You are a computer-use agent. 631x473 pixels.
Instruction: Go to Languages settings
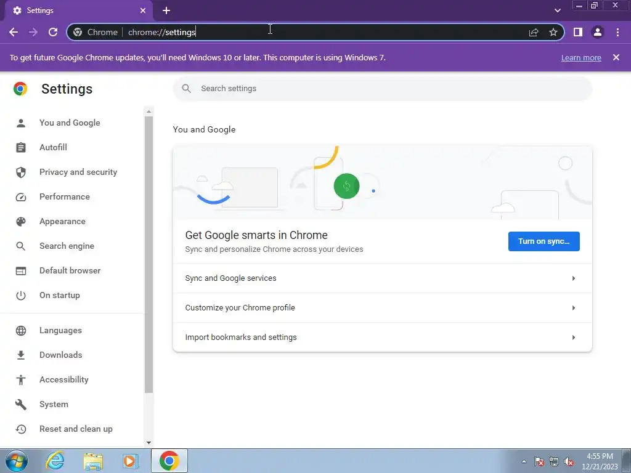tap(60, 331)
